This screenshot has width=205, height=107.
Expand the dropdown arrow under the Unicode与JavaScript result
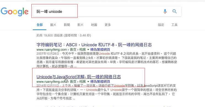[x=88, y=82]
